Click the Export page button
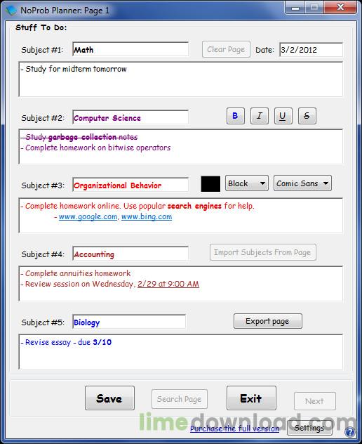The image size is (362, 444). (x=267, y=321)
